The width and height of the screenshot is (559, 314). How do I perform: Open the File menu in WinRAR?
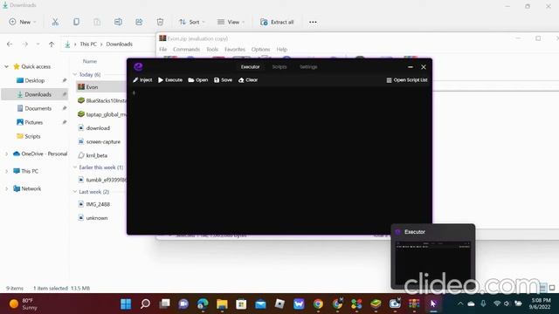pyautogui.click(x=163, y=49)
